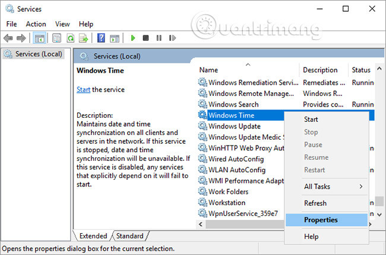386x255 pixels.
Task: Click the Back arrow toolbar icon
Action: [8, 38]
